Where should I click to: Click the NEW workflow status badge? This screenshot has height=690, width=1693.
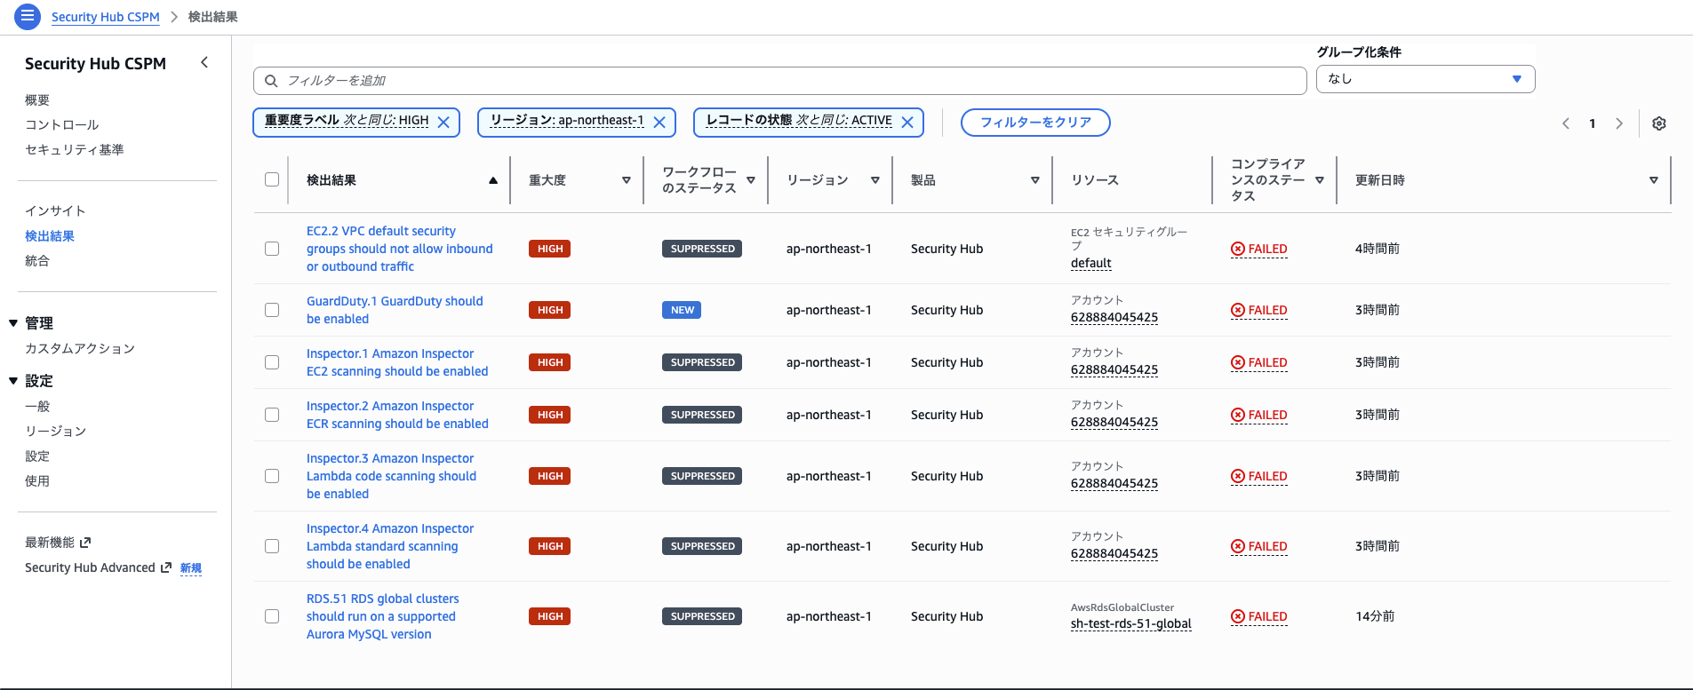click(682, 310)
